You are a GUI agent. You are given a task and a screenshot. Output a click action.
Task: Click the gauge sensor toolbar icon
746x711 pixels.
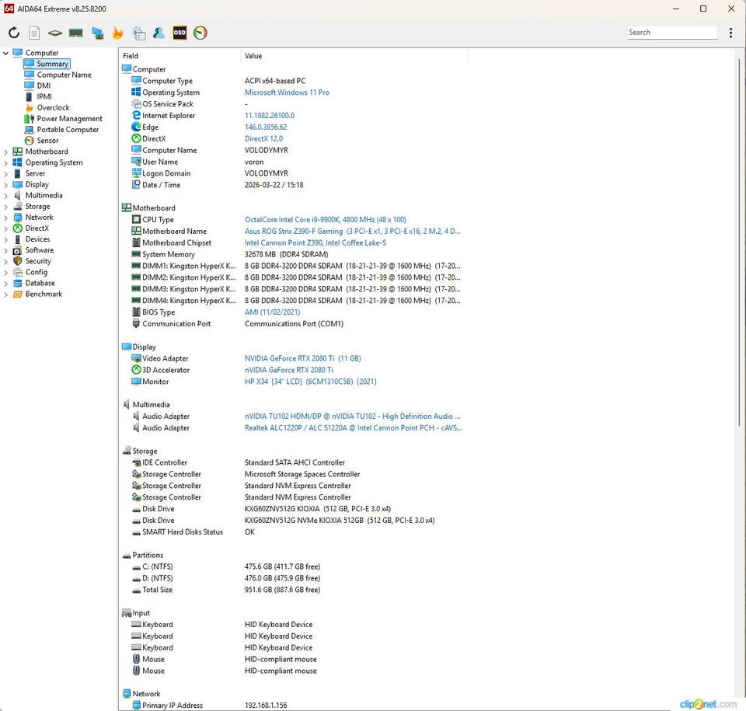click(200, 33)
